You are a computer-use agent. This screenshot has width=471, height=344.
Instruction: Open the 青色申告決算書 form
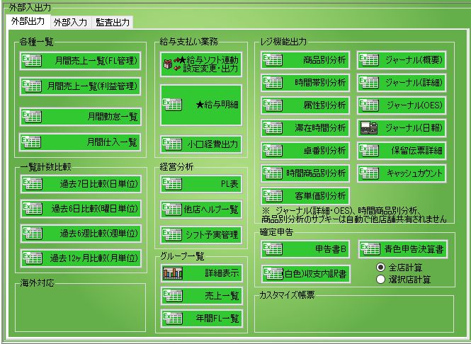tap(402, 249)
